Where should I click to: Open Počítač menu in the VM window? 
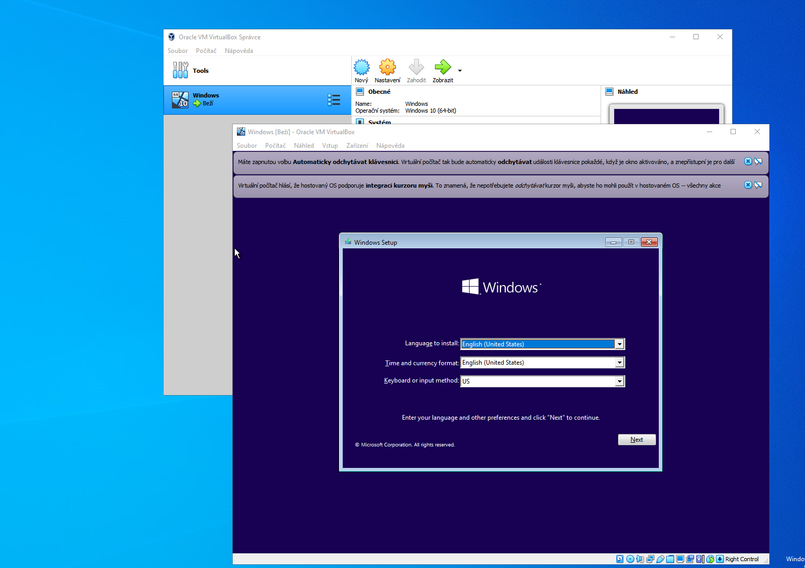click(275, 146)
